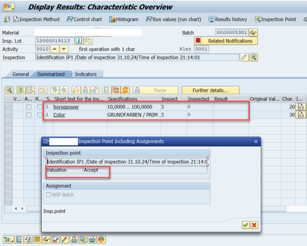Click the orange formula grid icon in bottom toolbar
Image resolution: width=307 pixels, height=246 pixels.
37,240
